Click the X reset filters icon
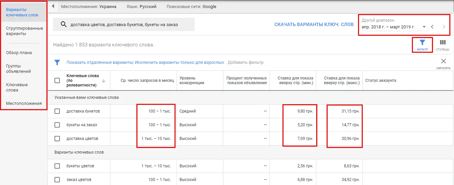The image size is (454, 185). pos(443,61)
